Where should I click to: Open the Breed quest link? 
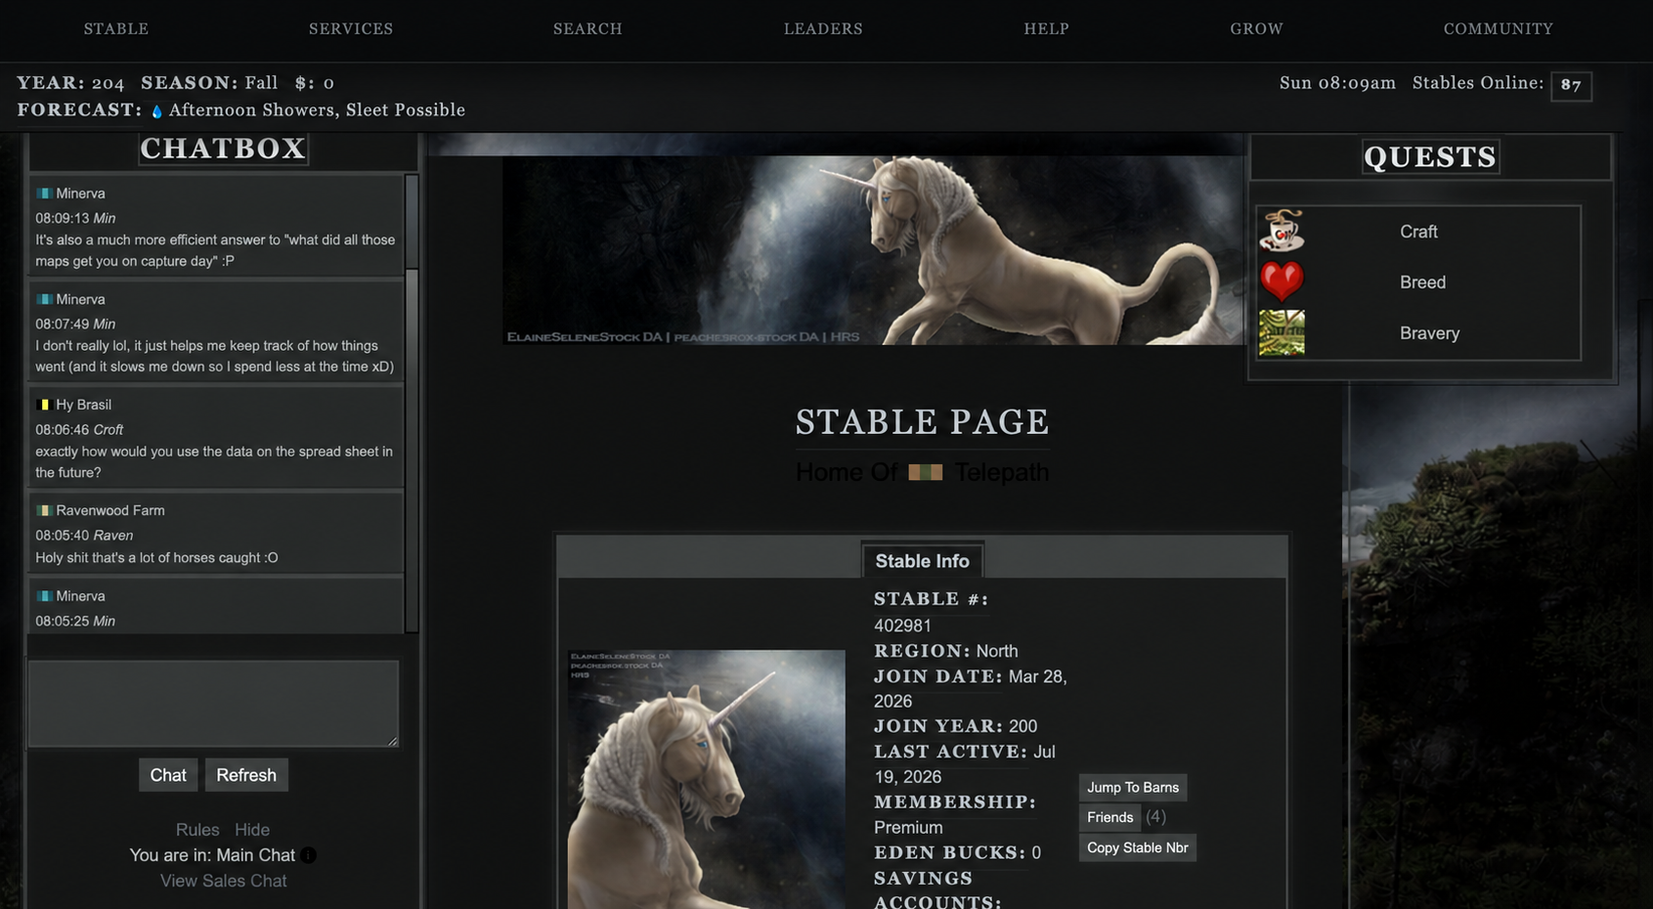point(1422,282)
